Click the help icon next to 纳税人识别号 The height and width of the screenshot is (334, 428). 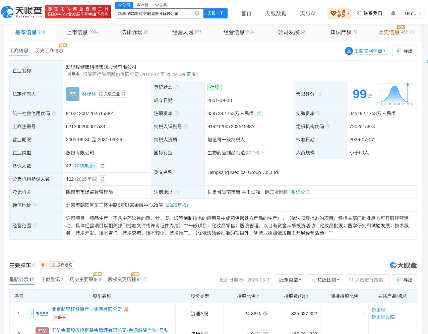click(x=186, y=127)
